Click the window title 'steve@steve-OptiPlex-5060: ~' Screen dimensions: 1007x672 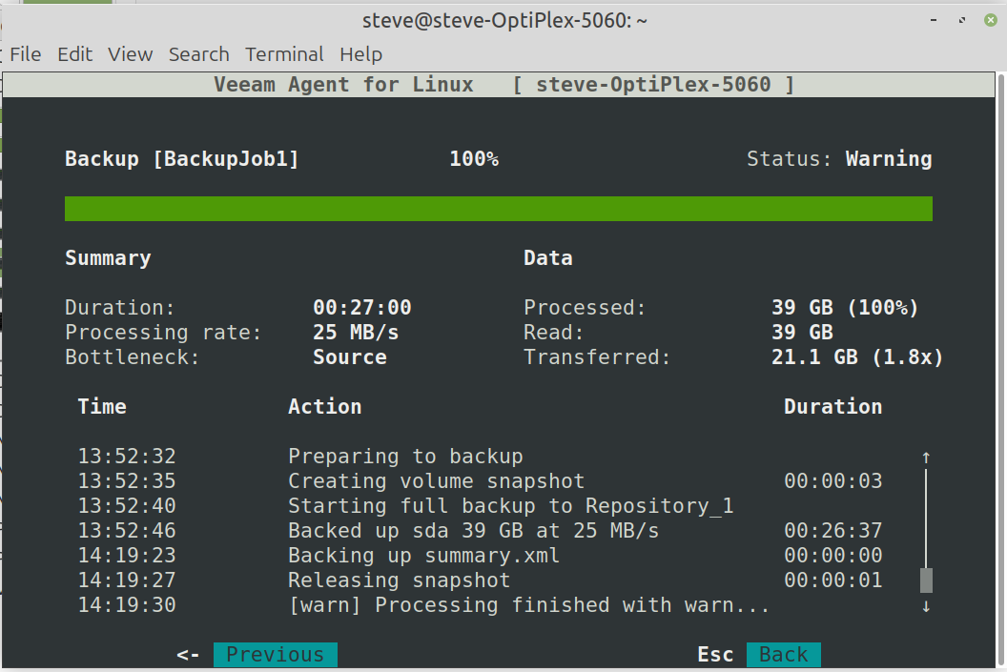(504, 21)
